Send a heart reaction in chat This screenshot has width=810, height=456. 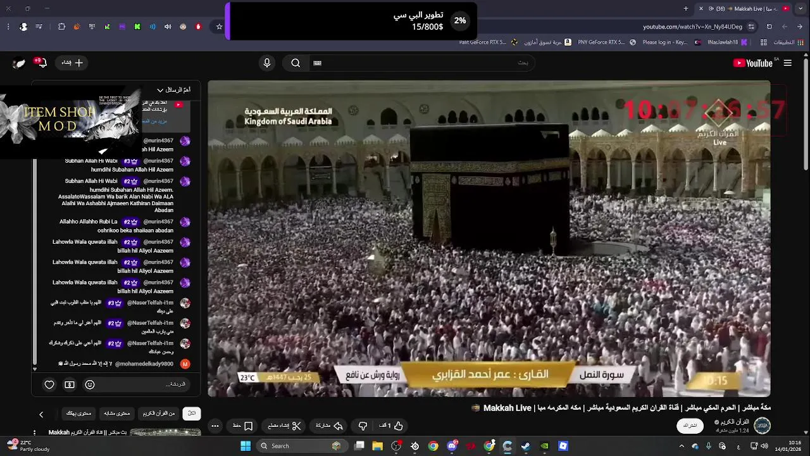click(49, 384)
